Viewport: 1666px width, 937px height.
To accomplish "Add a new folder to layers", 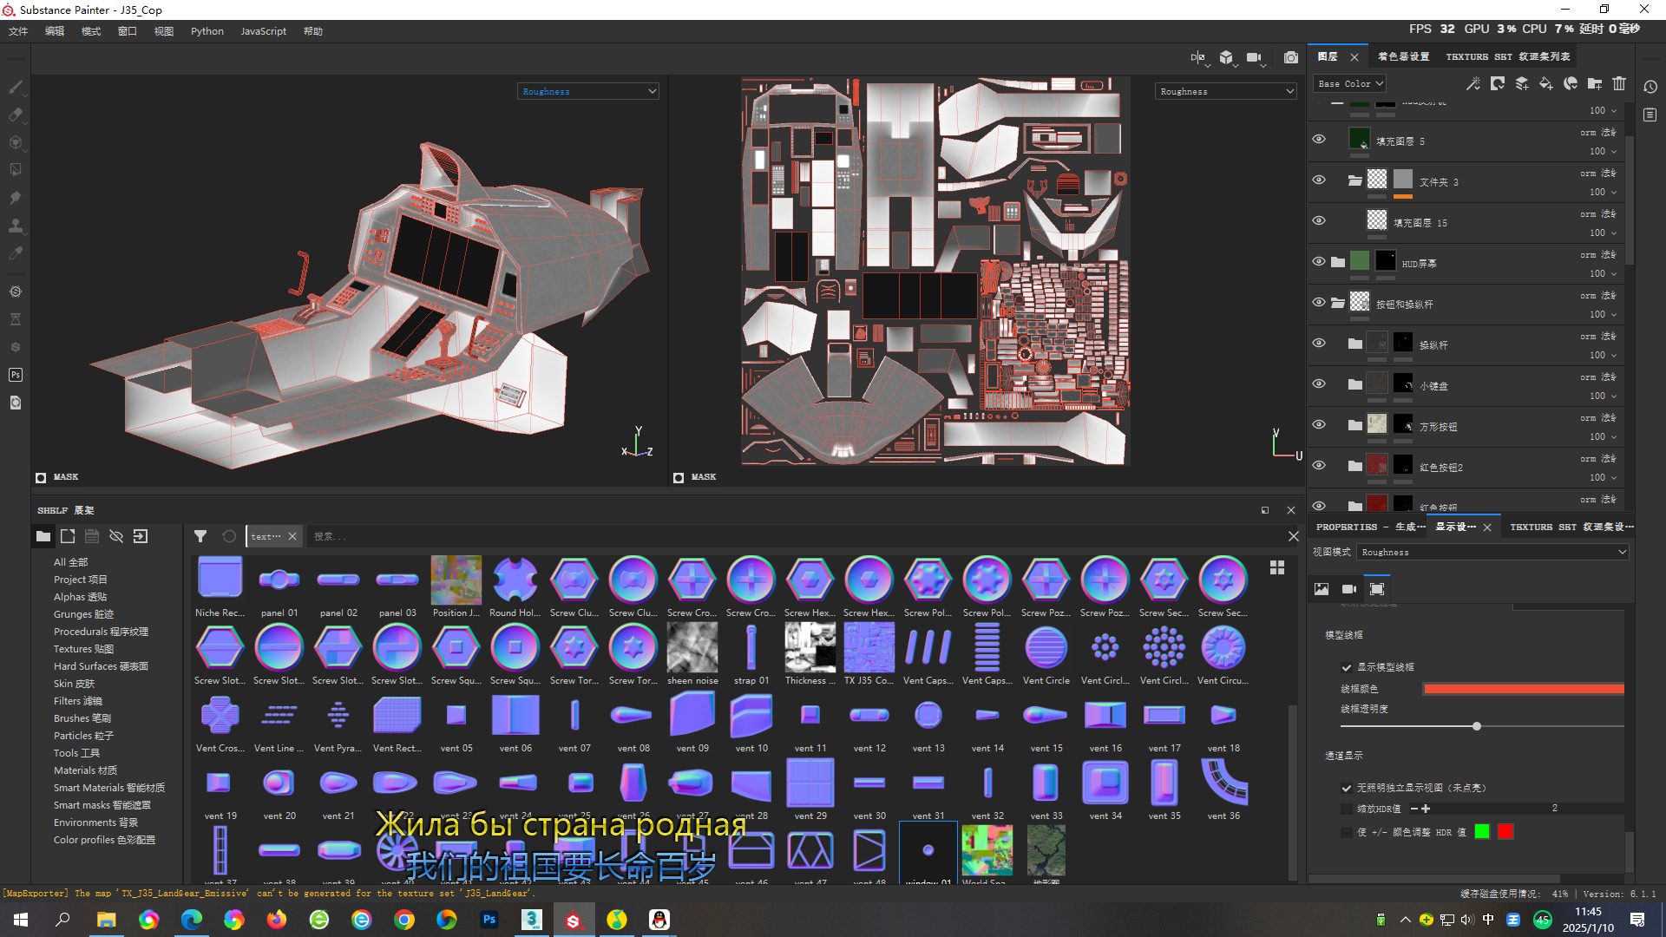I will click(1595, 83).
